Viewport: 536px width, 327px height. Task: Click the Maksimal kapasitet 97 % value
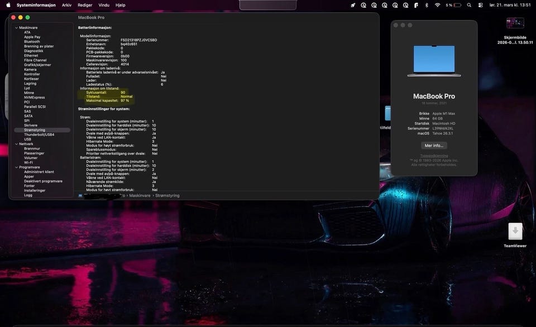[125, 100]
